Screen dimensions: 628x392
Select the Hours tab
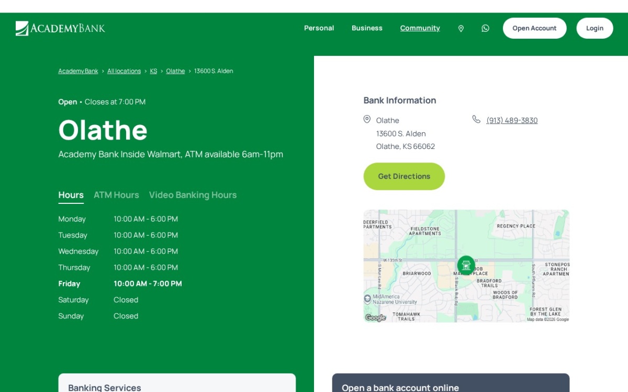pyautogui.click(x=71, y=195)
